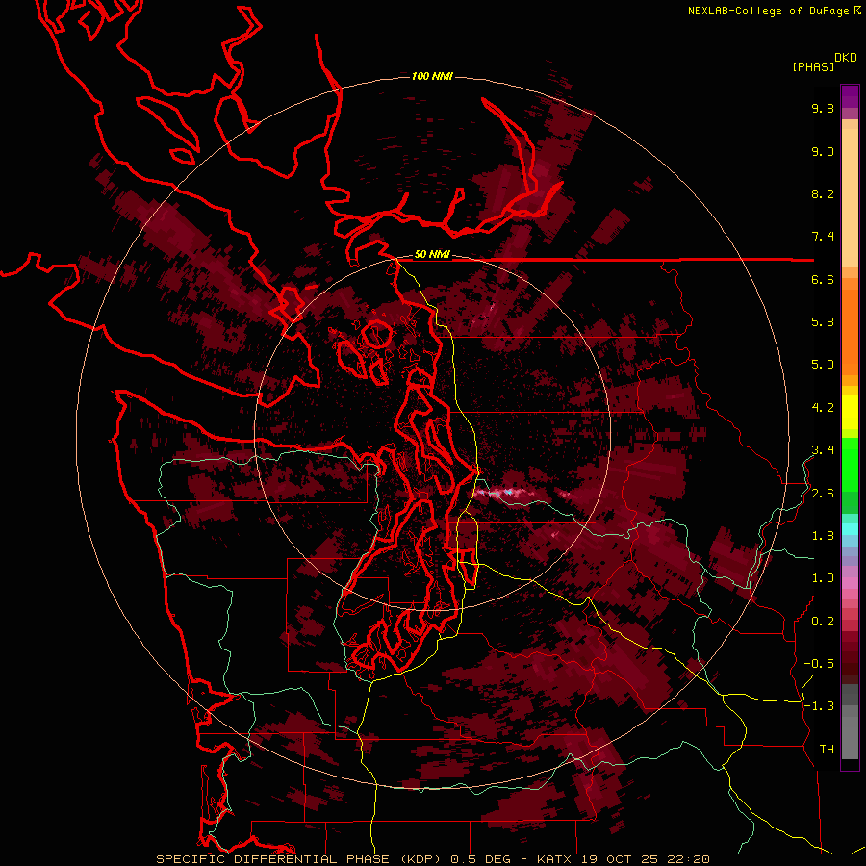
Task: Click the 2.6 value on the color scale
Action: (823, 494)
